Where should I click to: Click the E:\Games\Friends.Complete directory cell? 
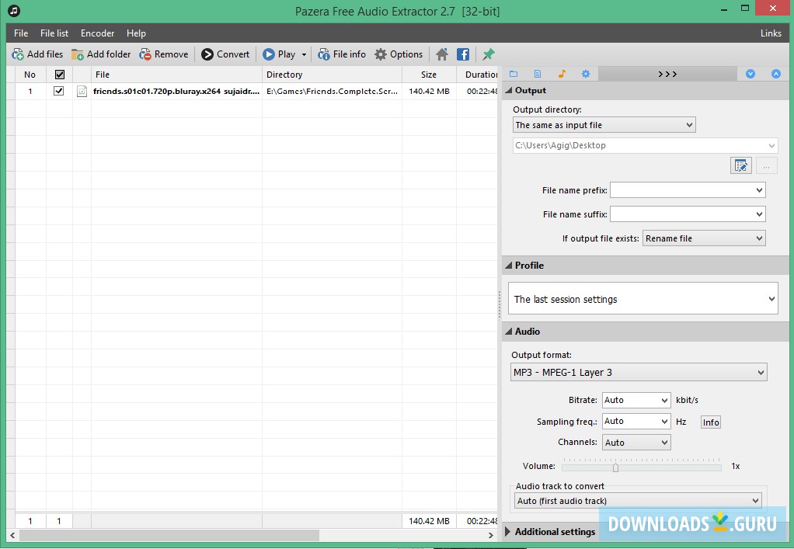click(333, 92)
